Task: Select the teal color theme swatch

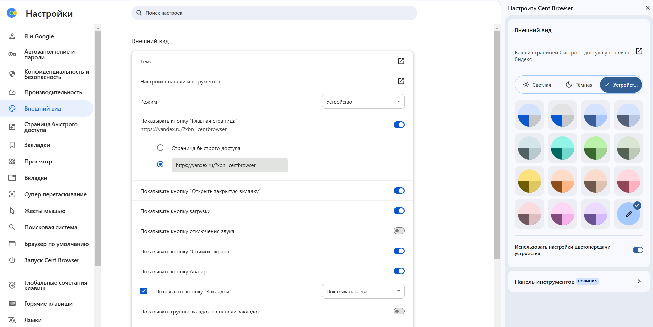Action: pos(562,148)
